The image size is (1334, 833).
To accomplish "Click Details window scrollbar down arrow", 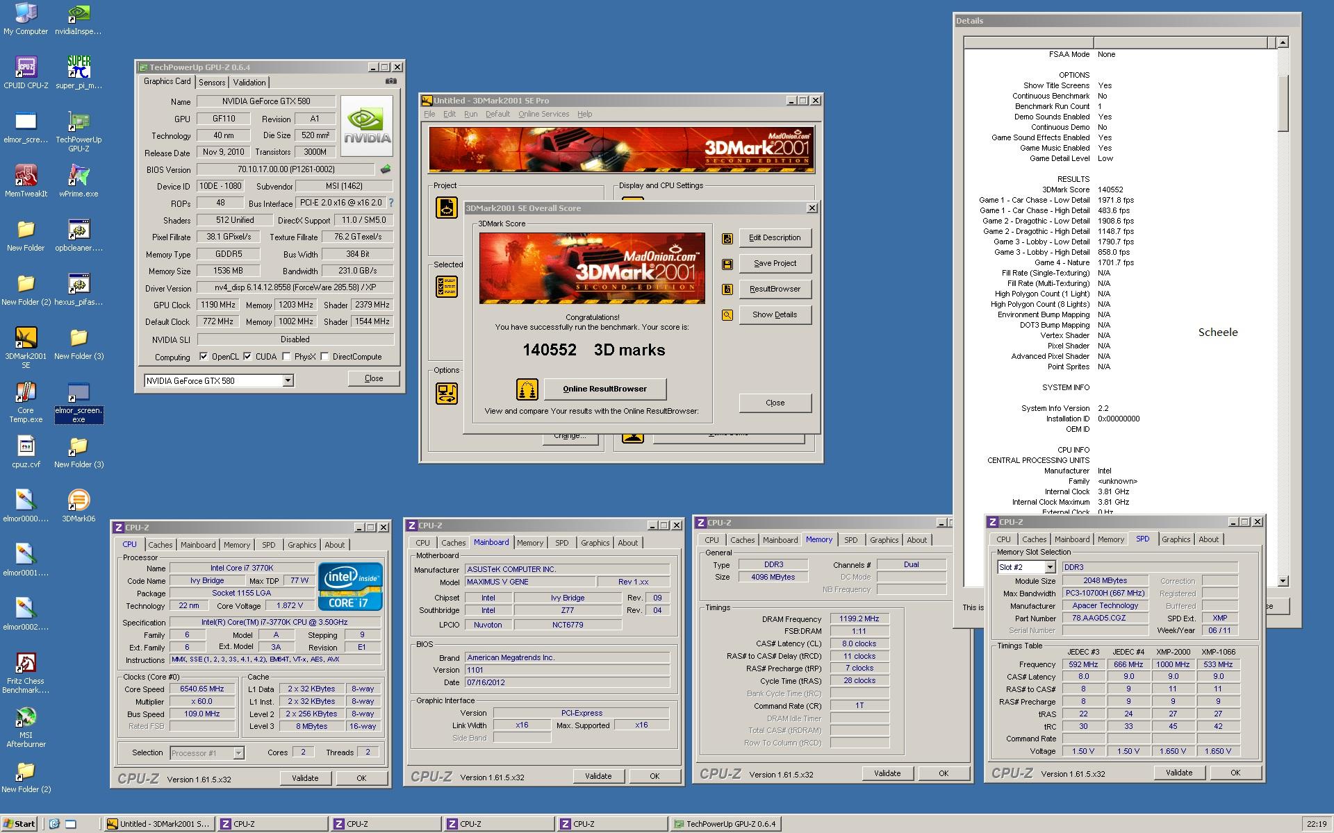I will (x=1283, y=581).
